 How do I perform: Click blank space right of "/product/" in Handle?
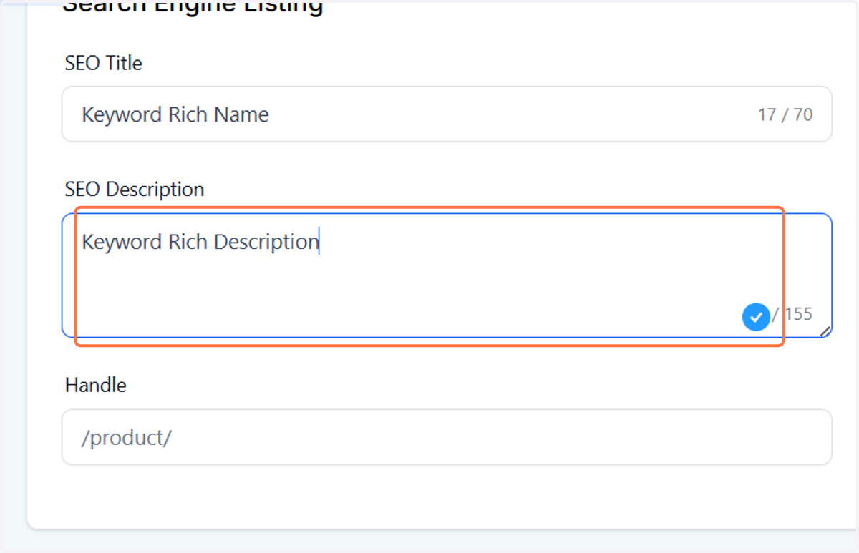point(501,437)
